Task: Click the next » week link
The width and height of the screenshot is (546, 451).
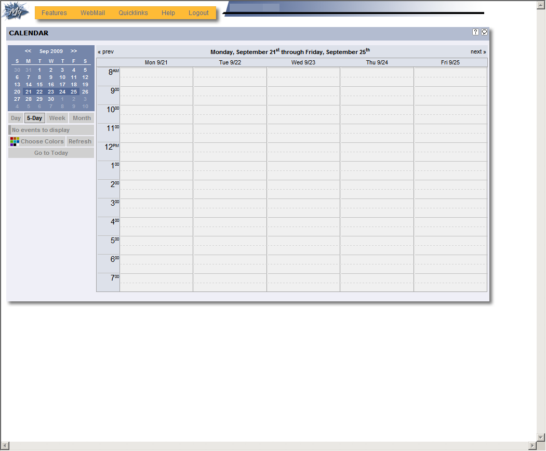Action: point(478,51)
